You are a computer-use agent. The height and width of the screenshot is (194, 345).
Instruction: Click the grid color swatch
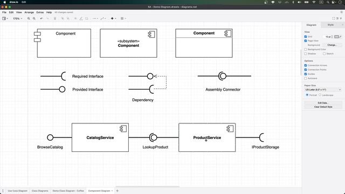click(336, 37)
